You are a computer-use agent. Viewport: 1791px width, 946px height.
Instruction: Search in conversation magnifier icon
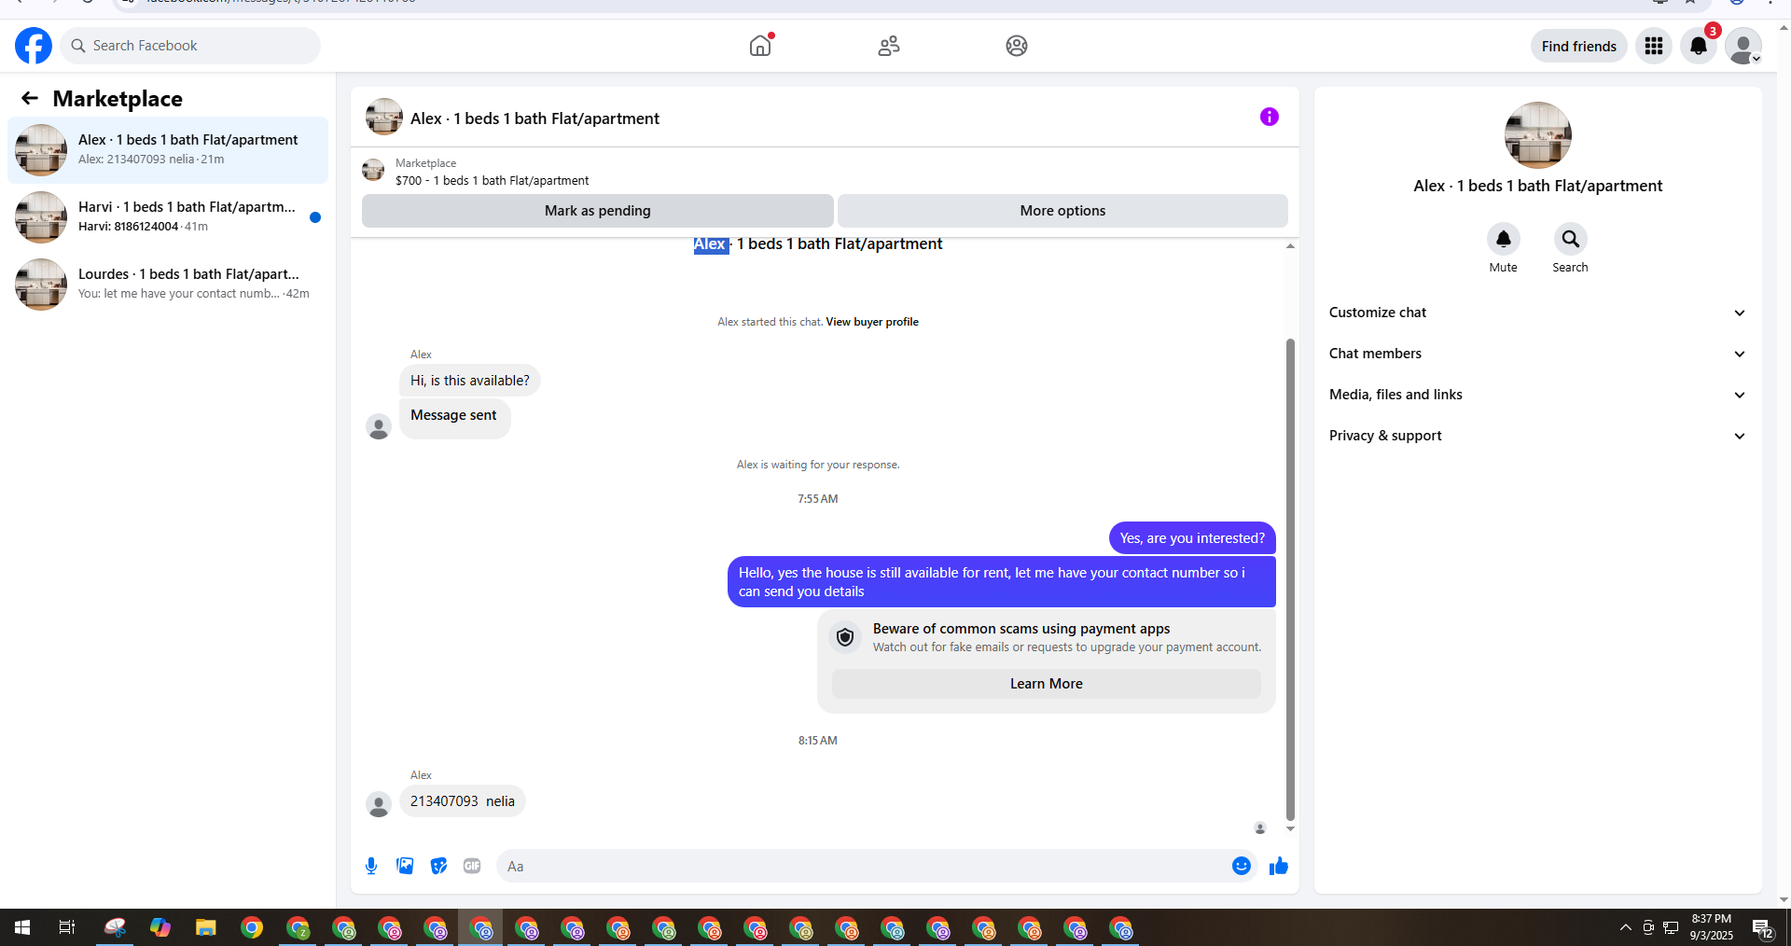click(1570, 240)
